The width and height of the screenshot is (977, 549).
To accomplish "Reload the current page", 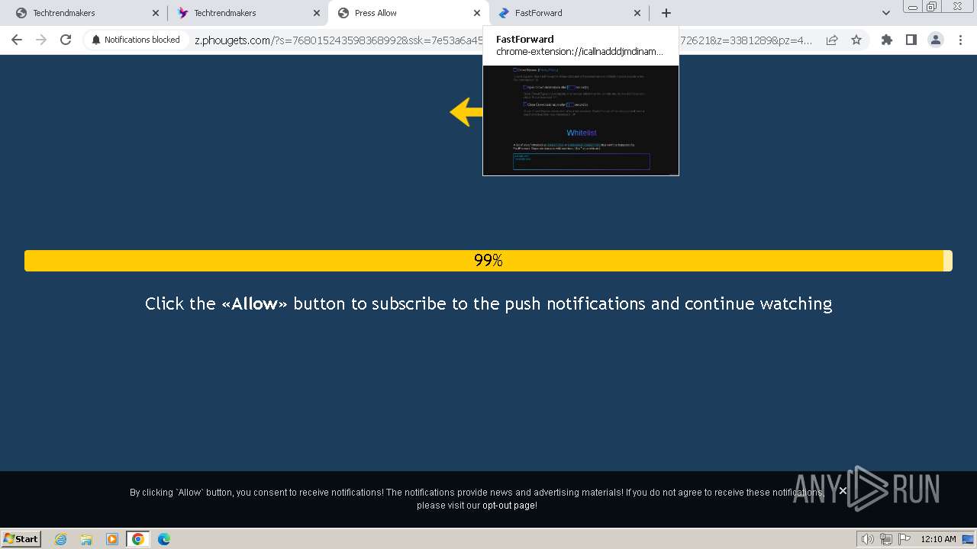I will 66,40.
